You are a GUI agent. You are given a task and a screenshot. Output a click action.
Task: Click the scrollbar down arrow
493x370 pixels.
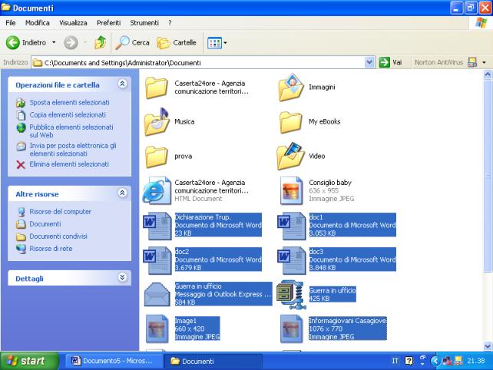[488, 346]
